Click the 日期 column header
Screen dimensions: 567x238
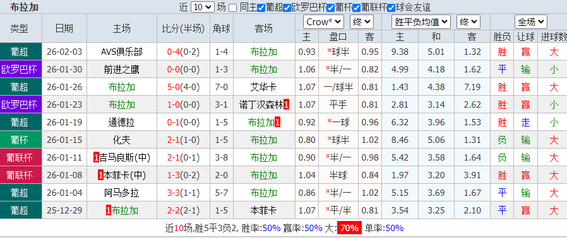64,28
